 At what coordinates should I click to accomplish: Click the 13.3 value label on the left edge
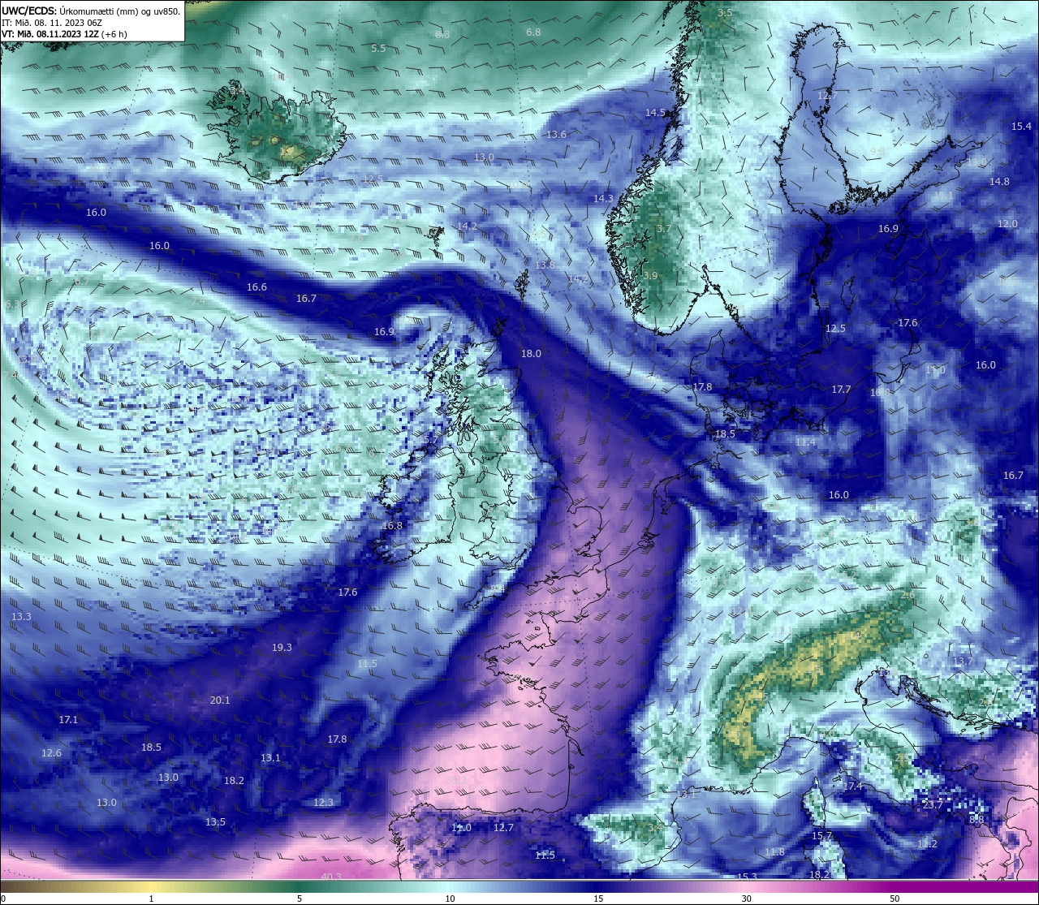click(21, 617)
